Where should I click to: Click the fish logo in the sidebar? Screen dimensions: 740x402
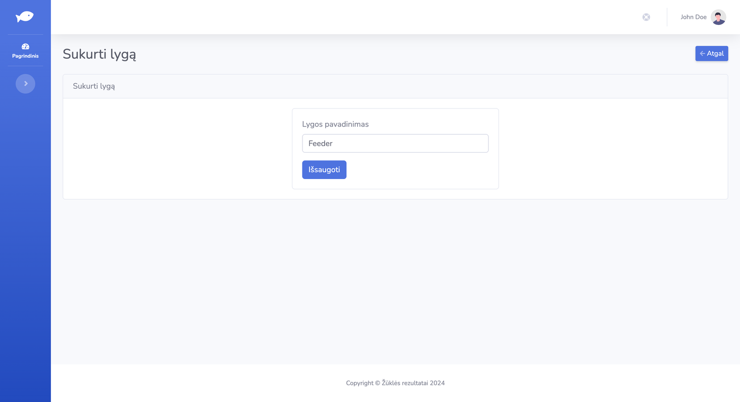(x=25, y=17)
